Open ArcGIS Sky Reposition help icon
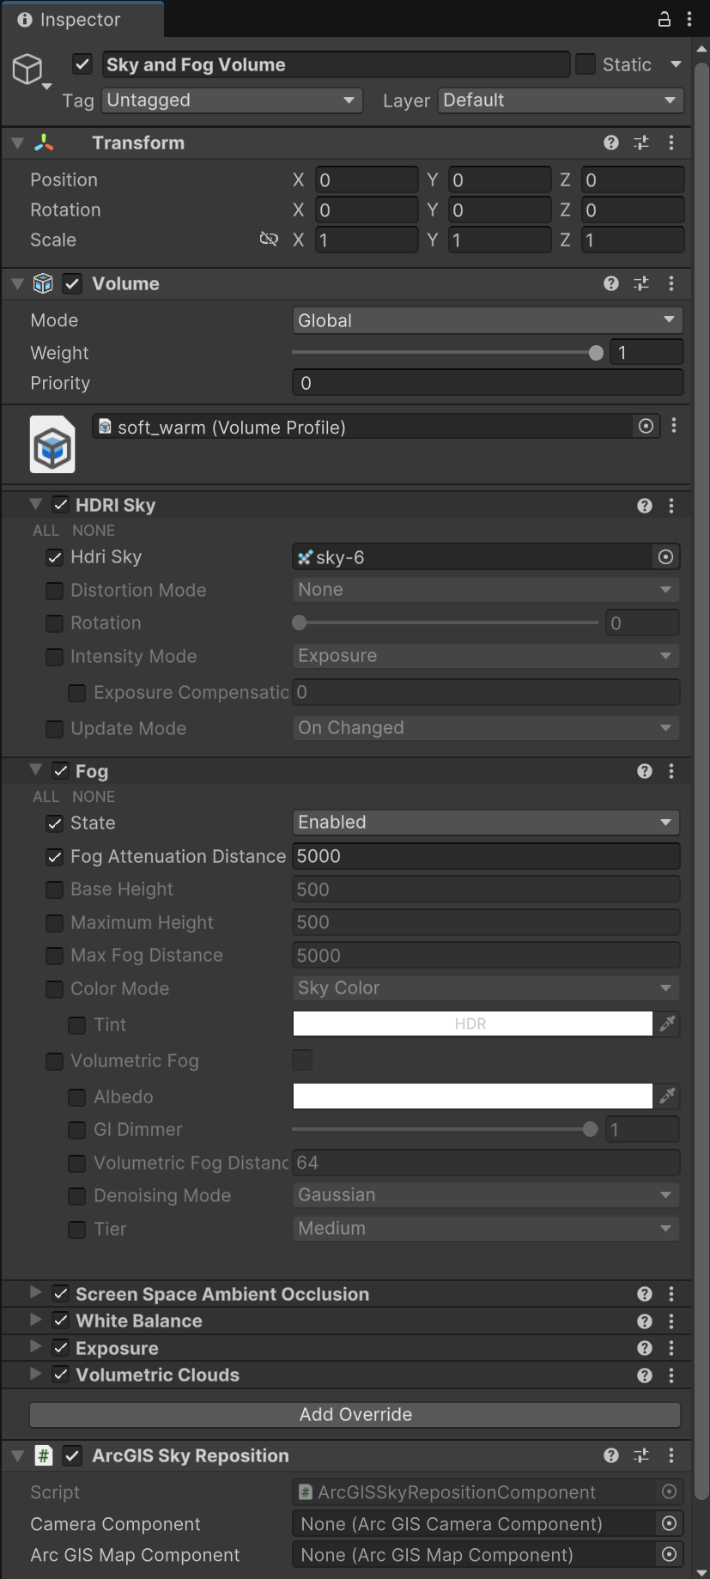710x1579 pixels. [x=611, y=1455]
